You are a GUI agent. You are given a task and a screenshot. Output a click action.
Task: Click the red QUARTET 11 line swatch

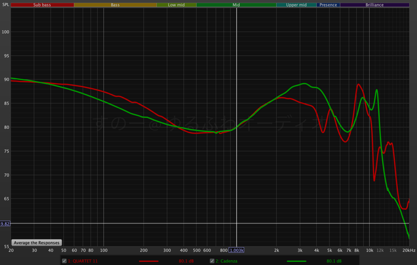(x=148, y=261)
